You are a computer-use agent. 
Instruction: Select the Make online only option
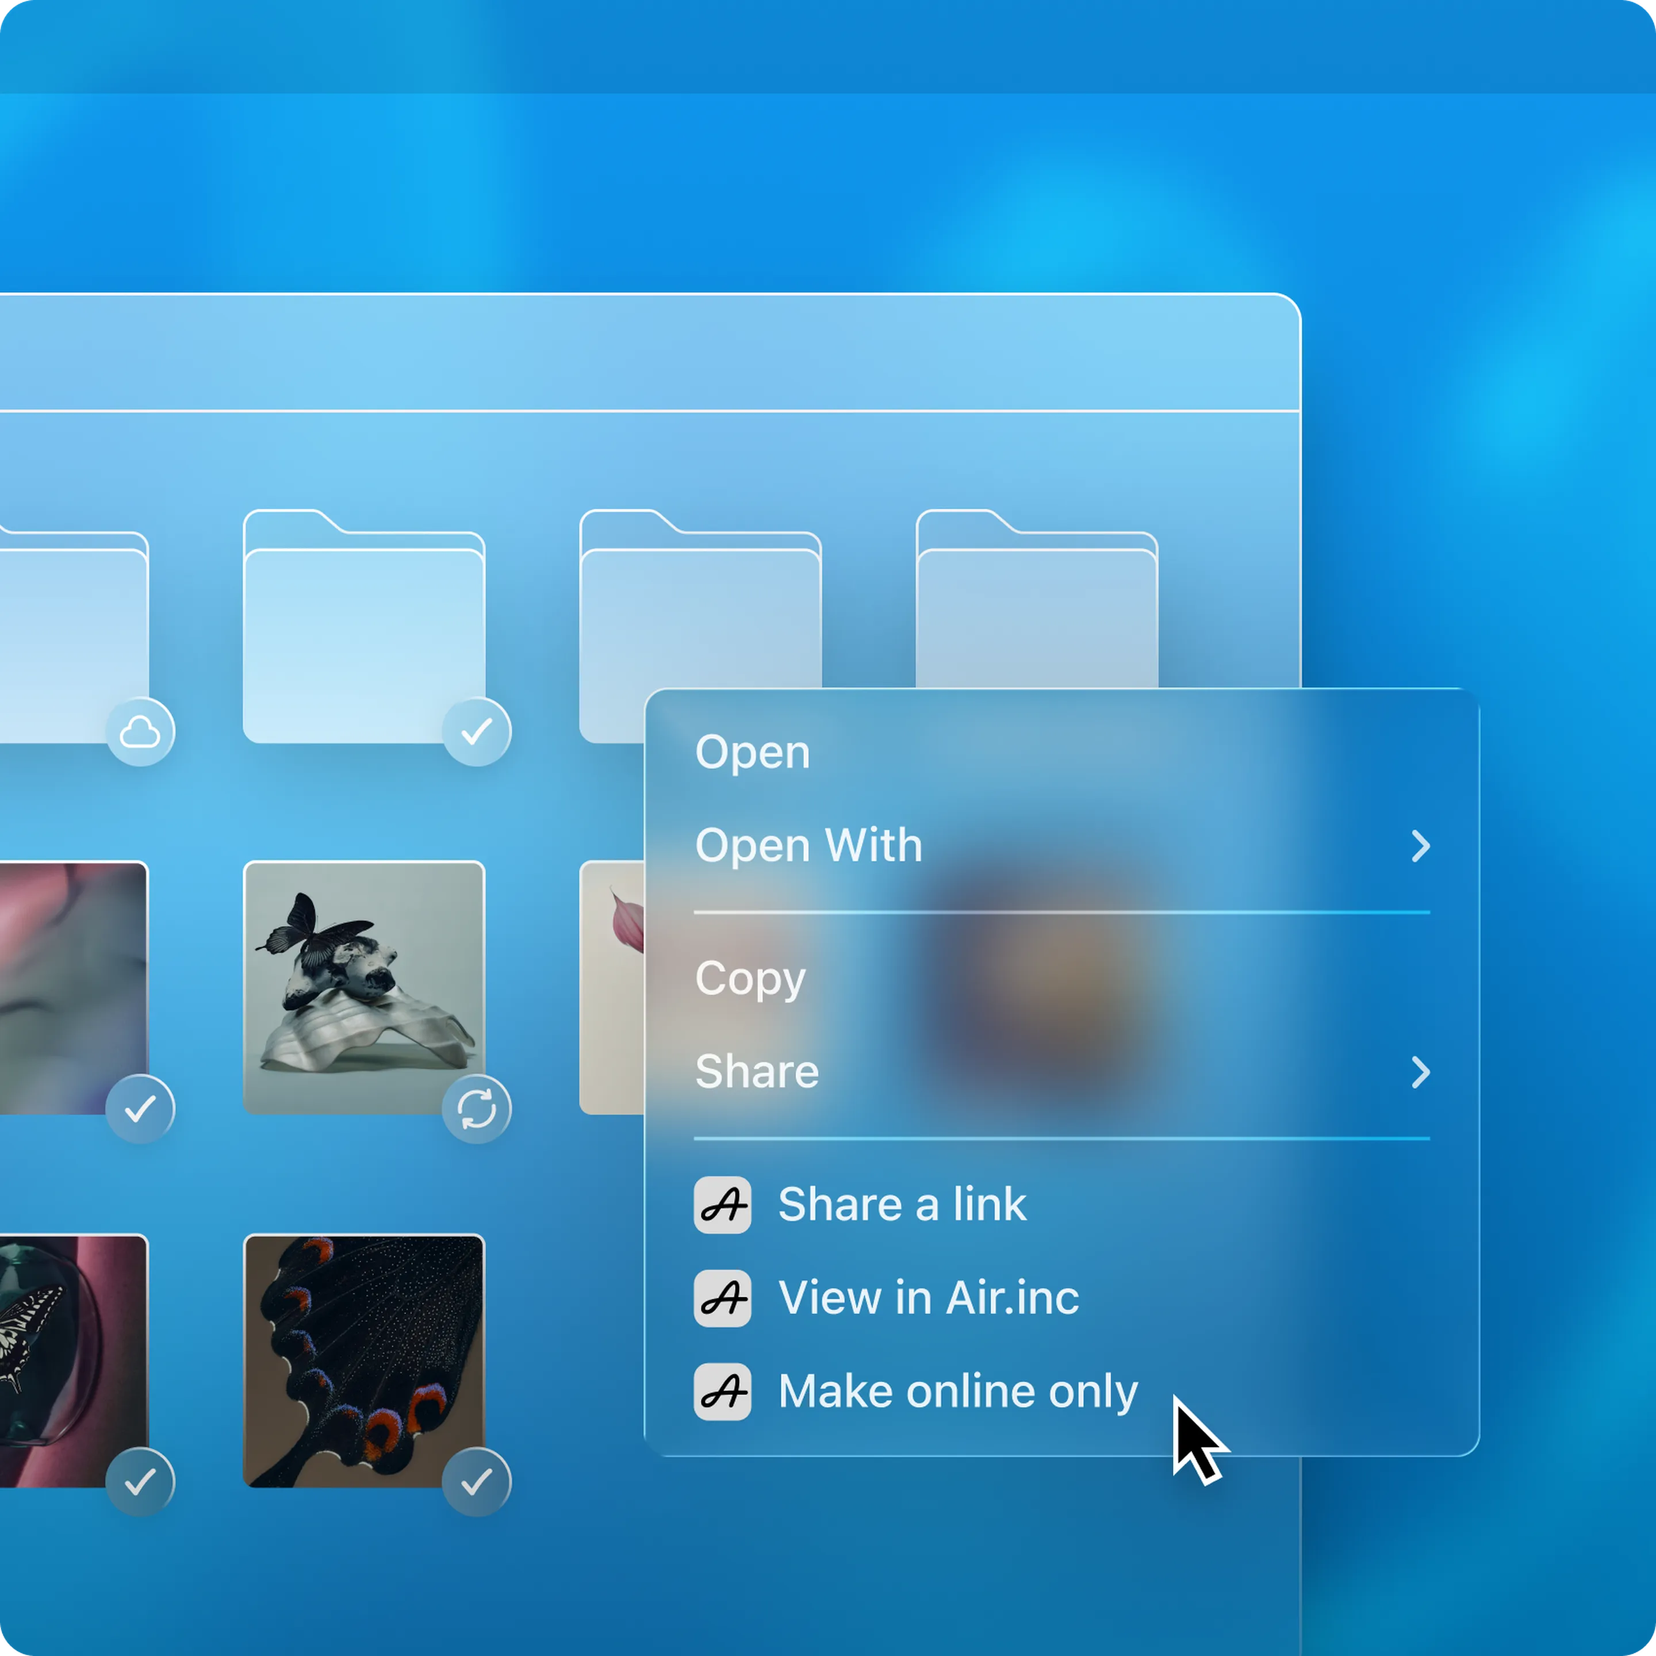(x=957, y=1391)
